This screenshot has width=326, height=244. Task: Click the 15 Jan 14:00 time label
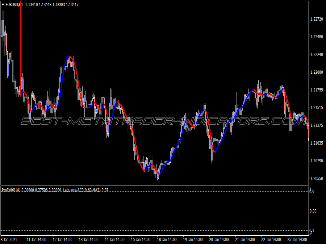click(141, 240)
